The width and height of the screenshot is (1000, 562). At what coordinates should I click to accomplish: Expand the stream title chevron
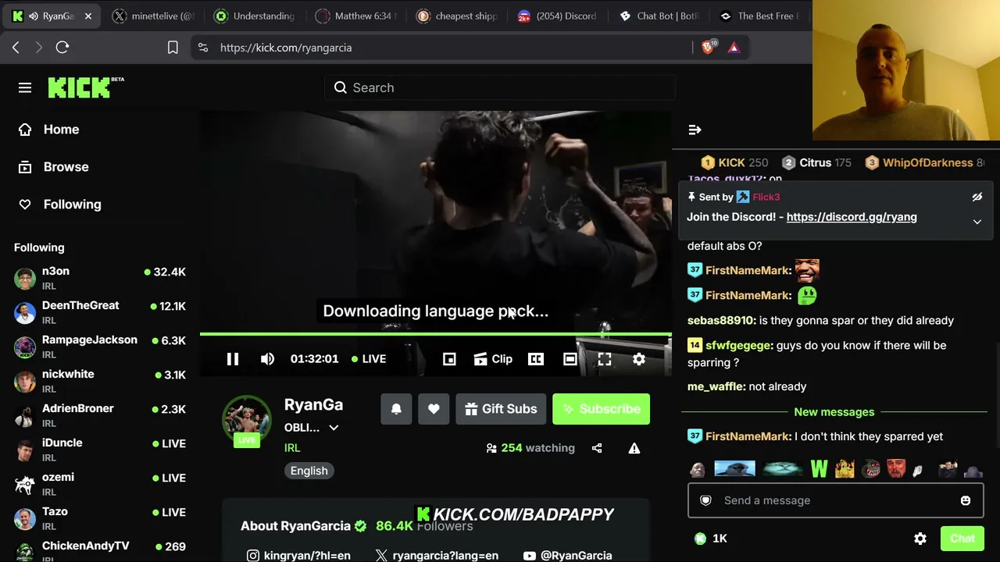click(x=334, y=428)
